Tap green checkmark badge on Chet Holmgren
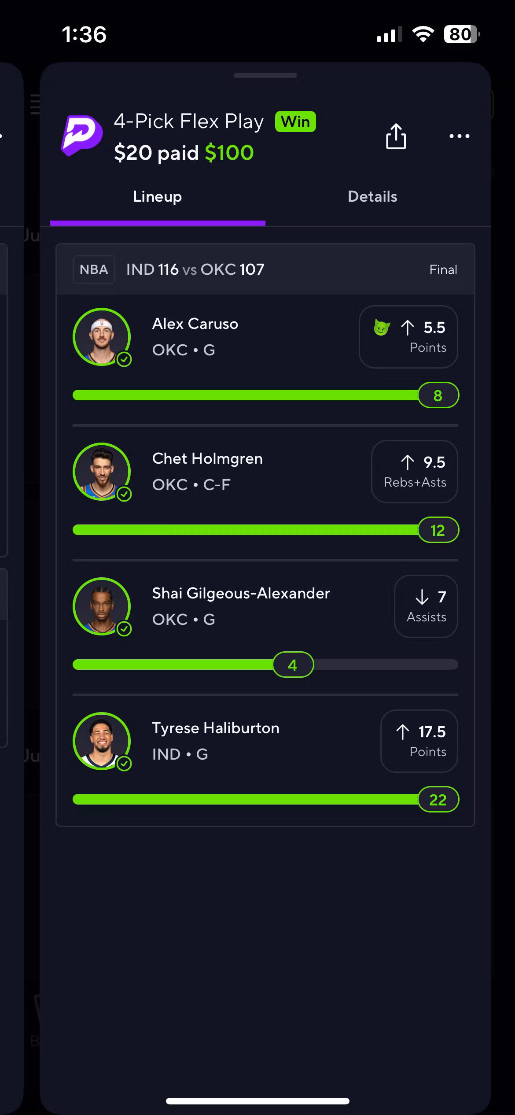This screenshot has width=515, height=1115. (x=125, y=494)
